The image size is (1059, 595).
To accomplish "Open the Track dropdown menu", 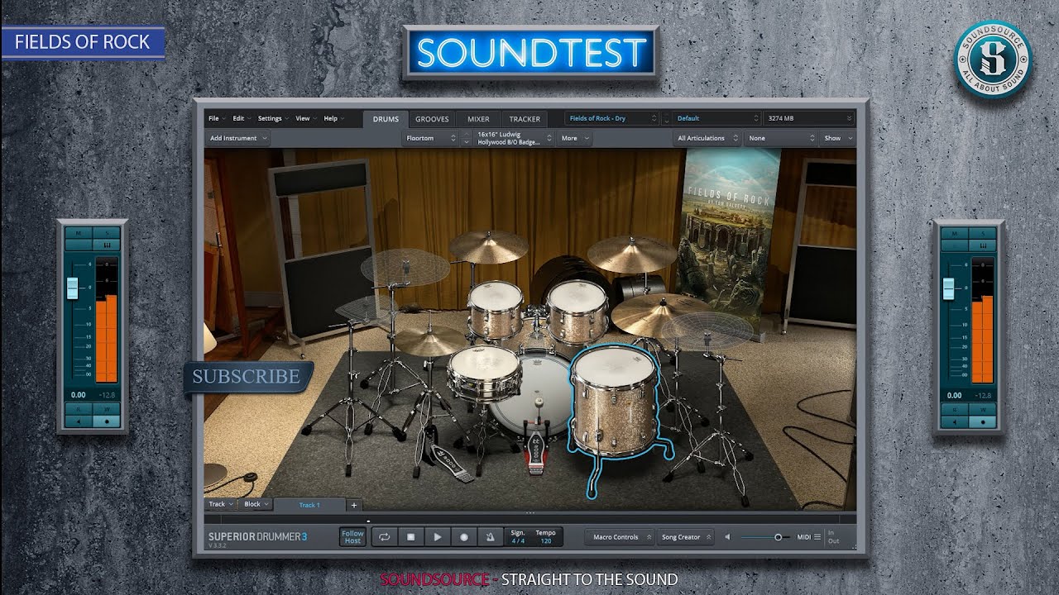I will (221, 504).
